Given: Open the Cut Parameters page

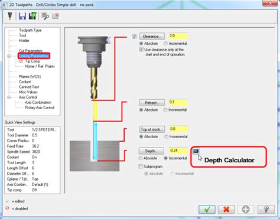Looking at the screenshot, I should tap(31, 51).
